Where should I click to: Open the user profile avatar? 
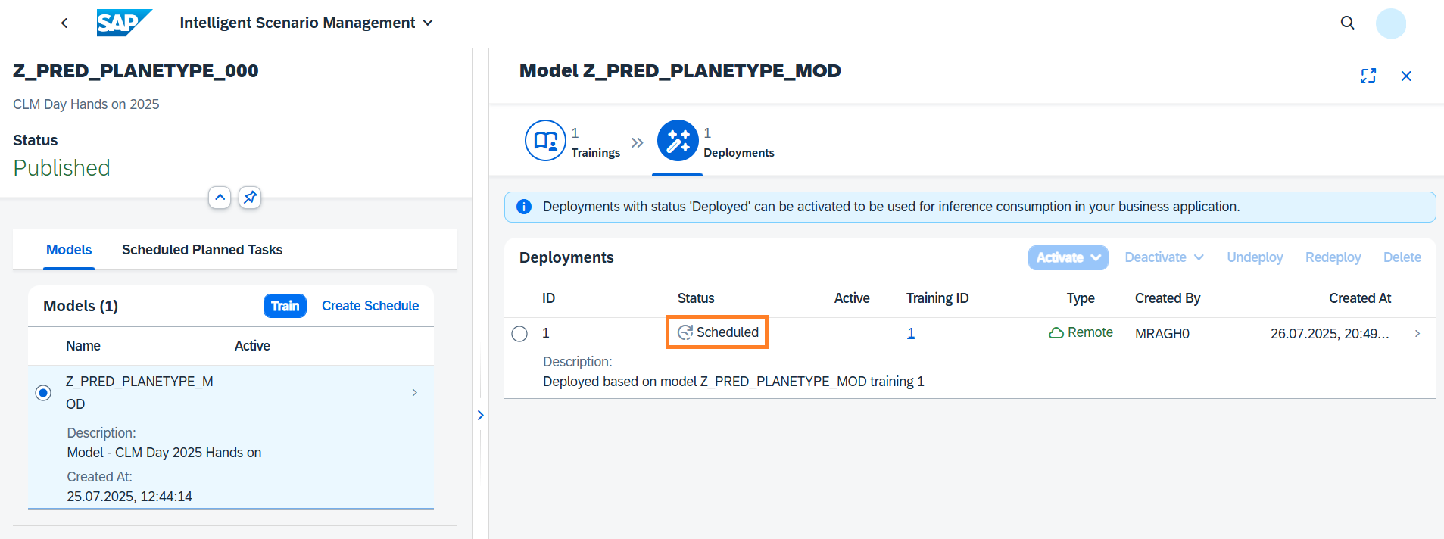click(1390, 23)
